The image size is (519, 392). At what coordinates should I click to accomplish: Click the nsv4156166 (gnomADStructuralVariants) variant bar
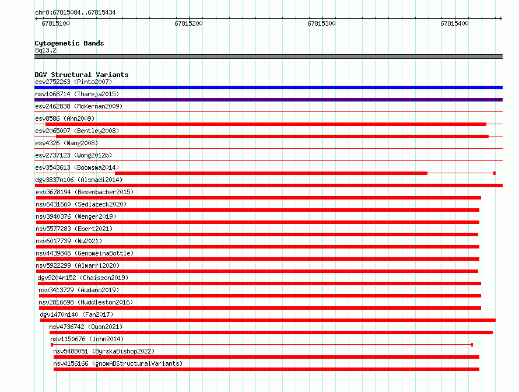click(266, 369)
